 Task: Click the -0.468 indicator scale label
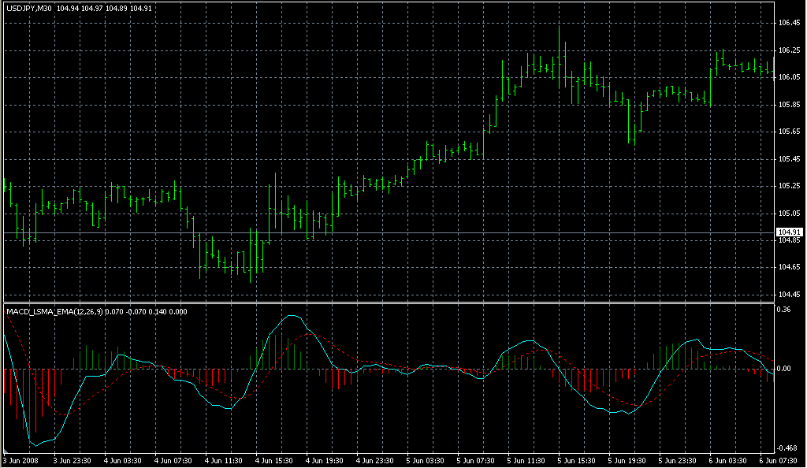click(x=787, y=447)
